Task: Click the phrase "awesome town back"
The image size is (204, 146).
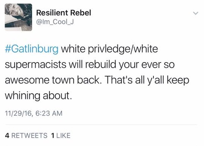Action: coord(52,80)
